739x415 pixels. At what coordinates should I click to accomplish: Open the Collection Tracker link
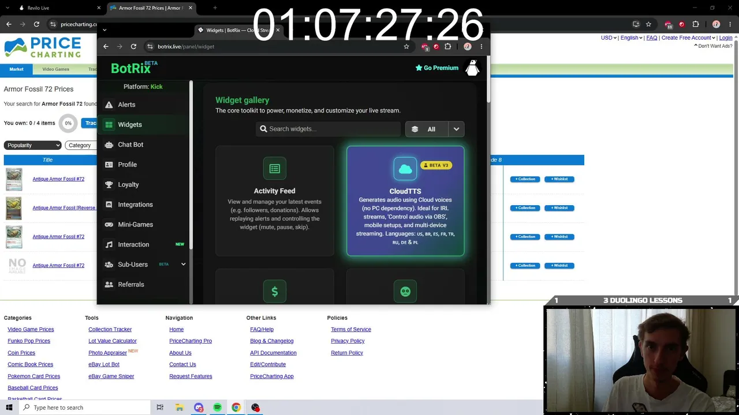pyautogui.click(x=110, y=330)
